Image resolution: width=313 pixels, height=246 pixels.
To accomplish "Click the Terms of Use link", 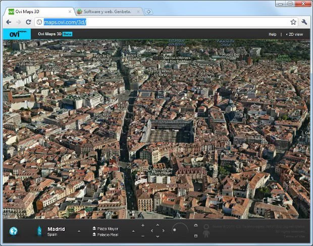I will pyautogui.click(x=294, y=236).
